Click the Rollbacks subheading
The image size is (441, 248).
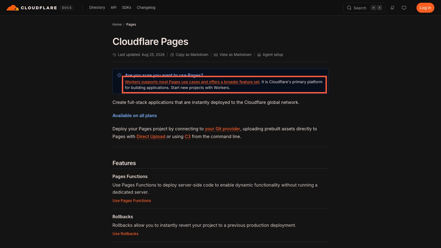(123, 217)
